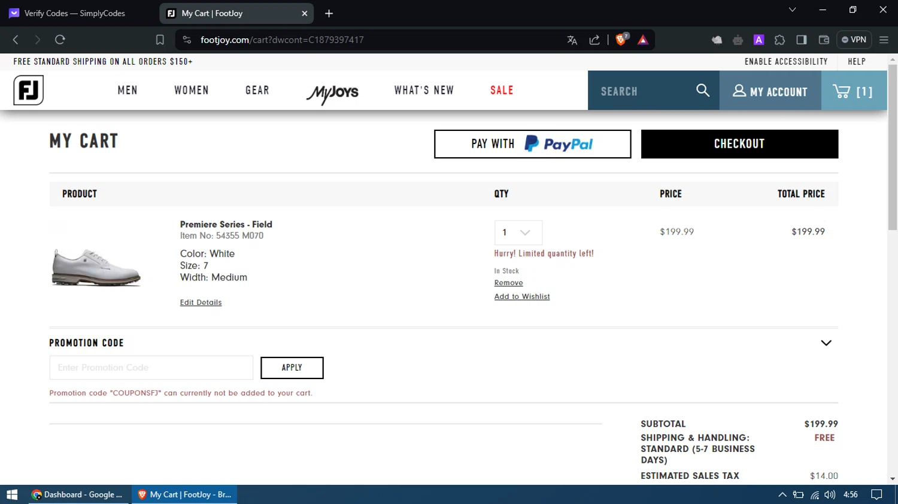
Task: Bookmark this page icon
Action: (x=160, y=40)
